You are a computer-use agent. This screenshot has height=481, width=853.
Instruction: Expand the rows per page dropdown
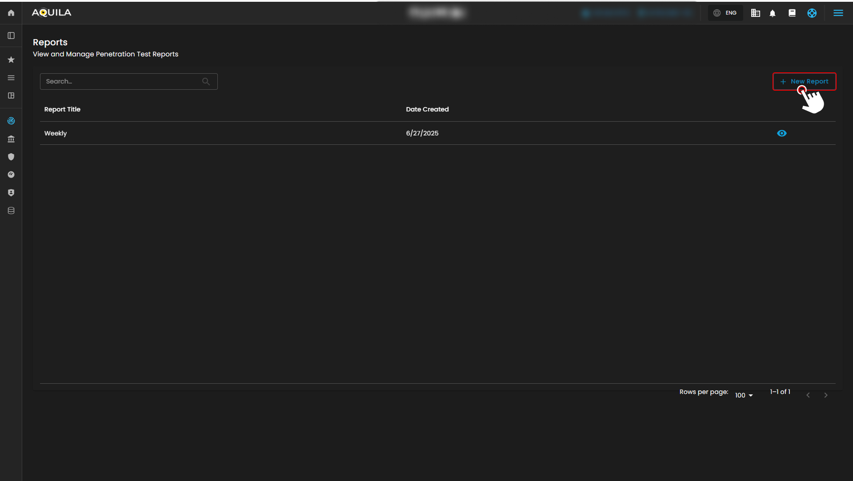click(x=744, y=395)
